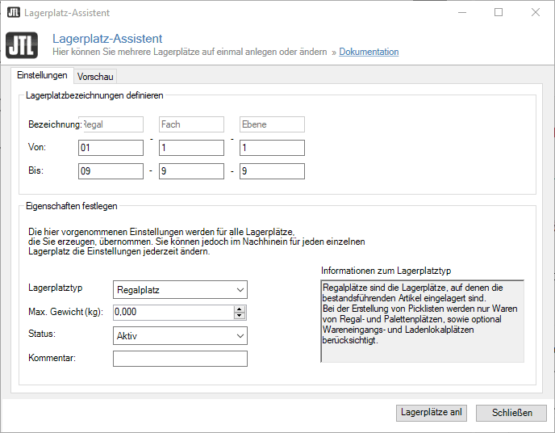Click the Ebene Bezeichnung field
The height and width of the screenshot is (433, 555).
click(x=272, y=124)
